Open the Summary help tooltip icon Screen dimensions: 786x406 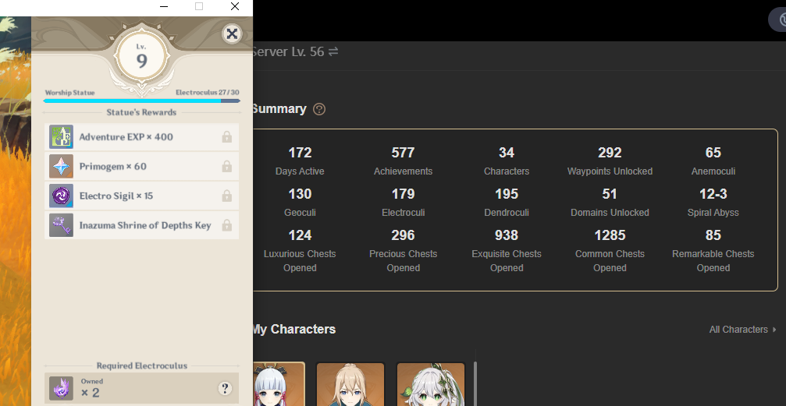click(x=319, y=110)
